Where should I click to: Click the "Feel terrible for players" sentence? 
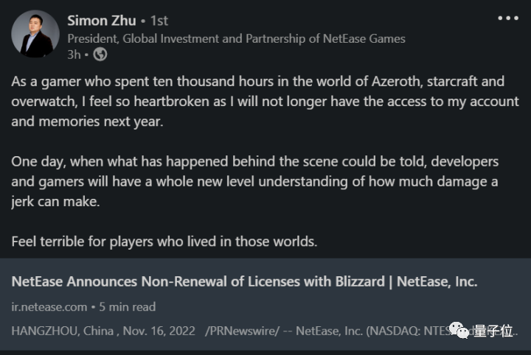pos(163,239)
